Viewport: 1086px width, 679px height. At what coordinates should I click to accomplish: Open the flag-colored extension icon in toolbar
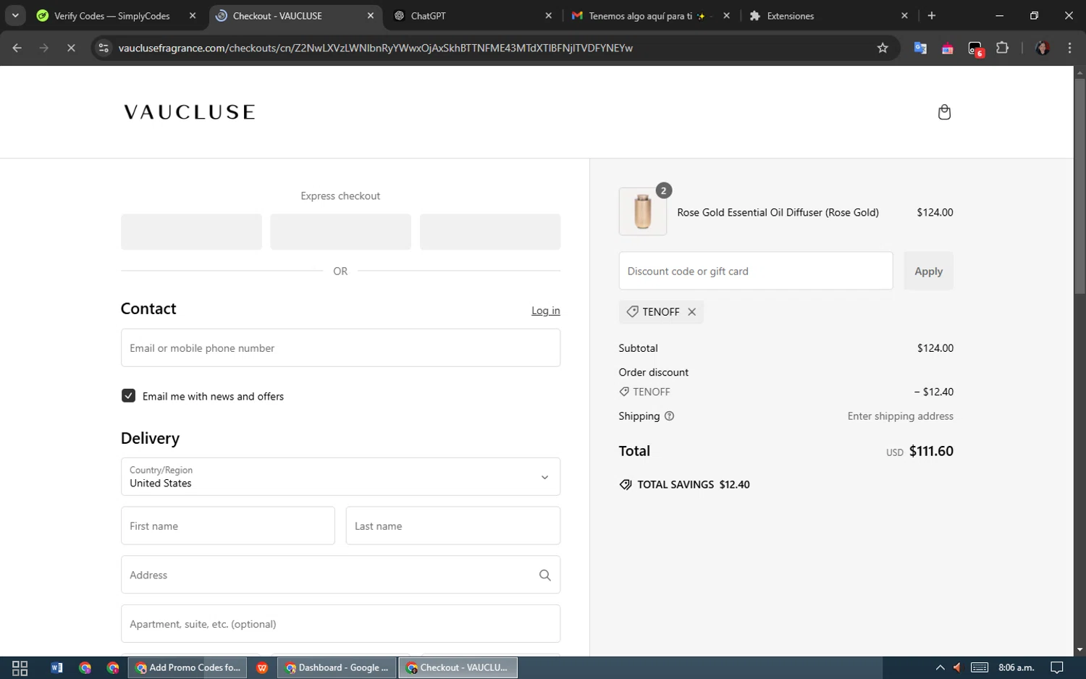pyautogui.click(x=947, y=48)
